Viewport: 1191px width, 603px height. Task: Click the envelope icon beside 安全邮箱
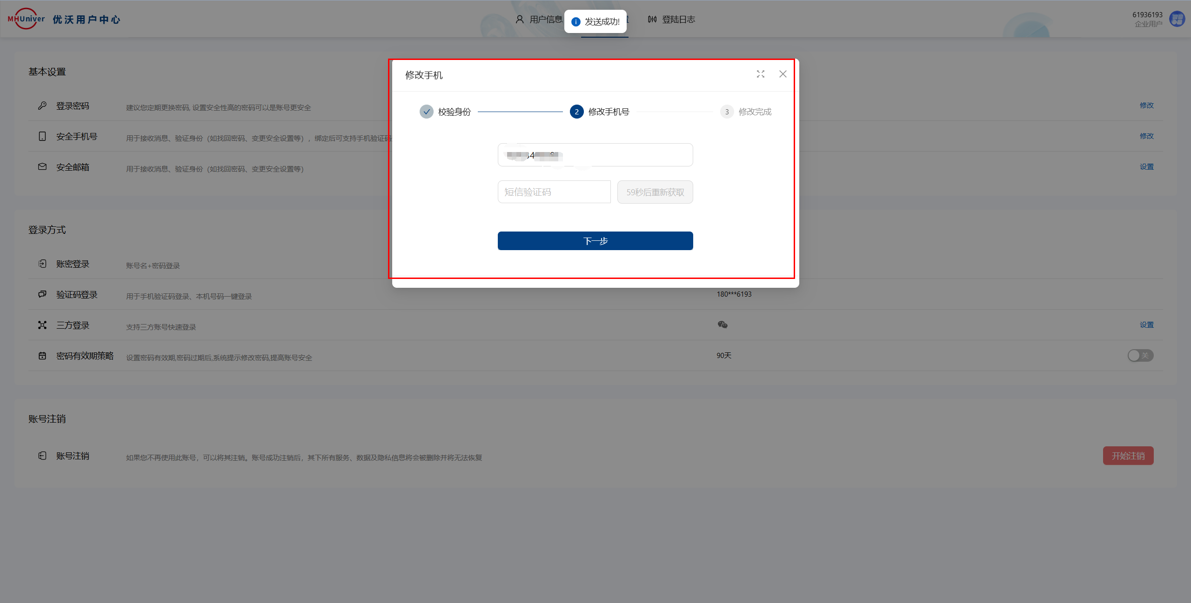tap(42, 167)
